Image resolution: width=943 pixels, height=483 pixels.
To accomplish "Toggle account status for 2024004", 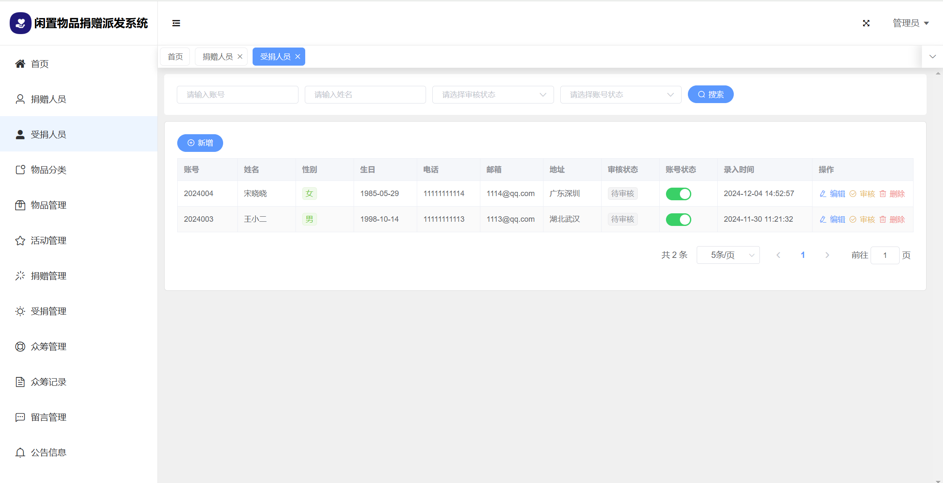I will tap(678, 194).
